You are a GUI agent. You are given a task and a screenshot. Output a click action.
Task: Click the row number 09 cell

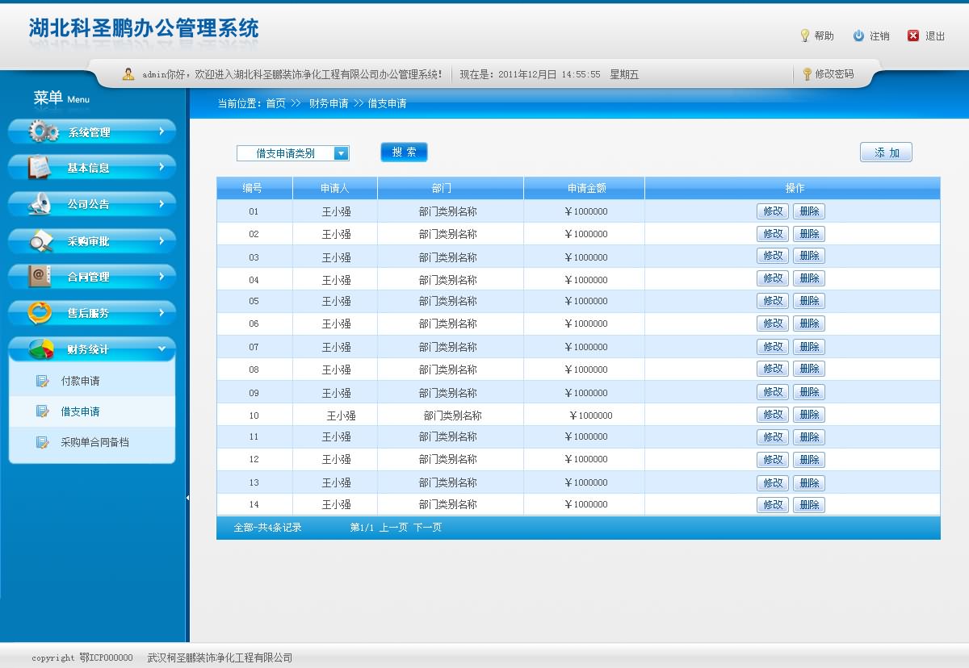(x=254, y=393)
